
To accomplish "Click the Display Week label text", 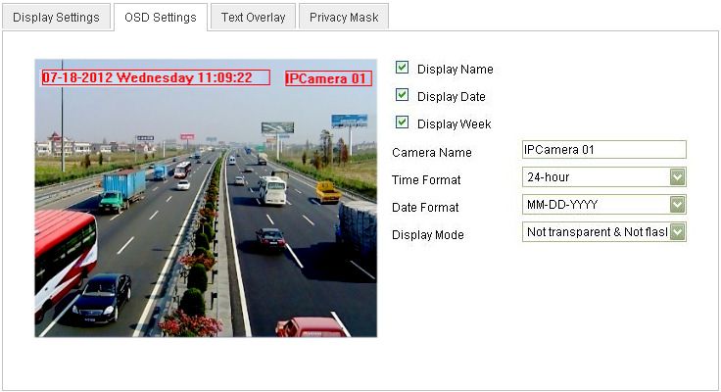I will [455, 124].
